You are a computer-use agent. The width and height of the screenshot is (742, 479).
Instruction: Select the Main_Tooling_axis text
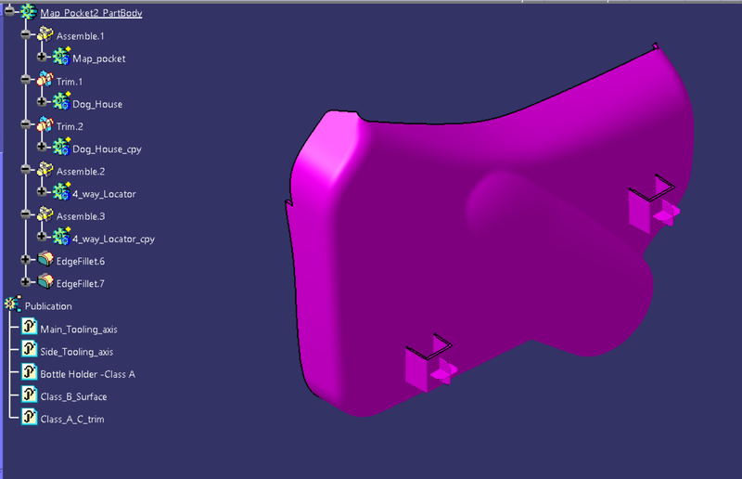[x=79, y=330]
